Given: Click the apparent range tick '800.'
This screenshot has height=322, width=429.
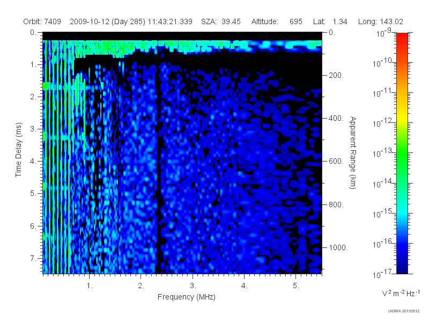Looking at the screenshot, I should tap(336, 204).
